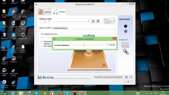169x95 pixels.
Task: Open Игровой центр@Mail desktop icon
Action: click(x=23, y=13)
